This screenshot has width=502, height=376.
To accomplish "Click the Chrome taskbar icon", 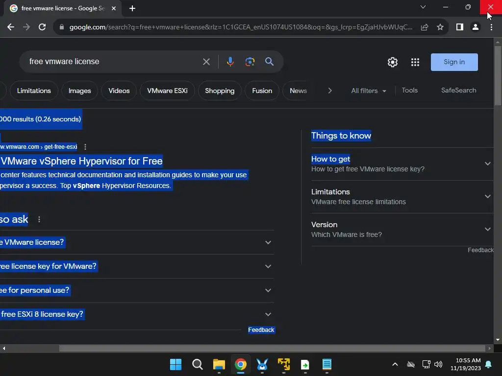I will [240, 364].
